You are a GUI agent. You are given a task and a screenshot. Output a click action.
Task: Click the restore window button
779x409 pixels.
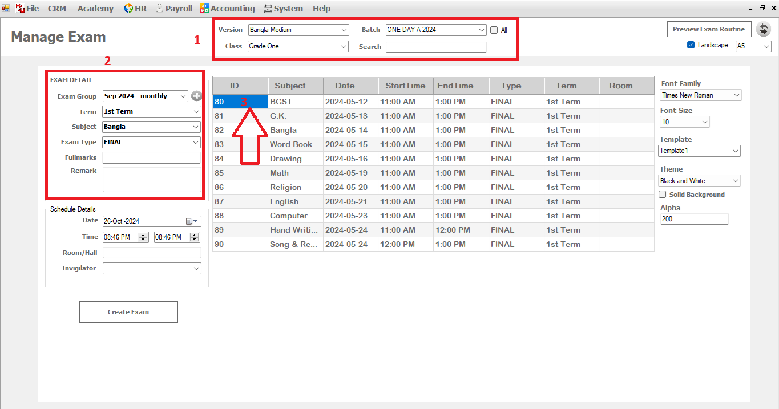point(762,8)
